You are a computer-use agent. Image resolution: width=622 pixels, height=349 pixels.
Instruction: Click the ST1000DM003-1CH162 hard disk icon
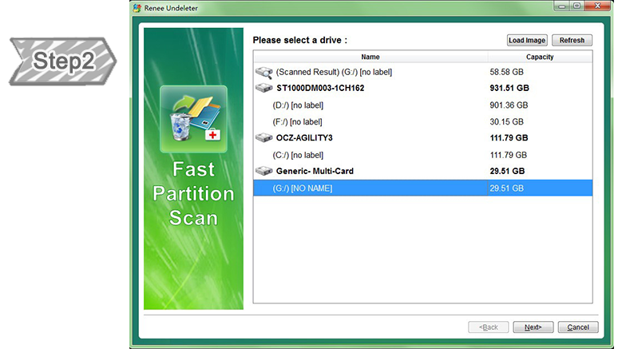[263, 89]
